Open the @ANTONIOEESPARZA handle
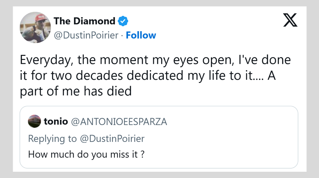 click(x=119, y=121)
